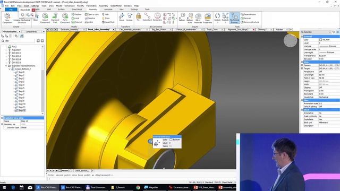Screen dimensions: 340x191
Task: Select Step 12 in the tree
Action: click(22, 110)
